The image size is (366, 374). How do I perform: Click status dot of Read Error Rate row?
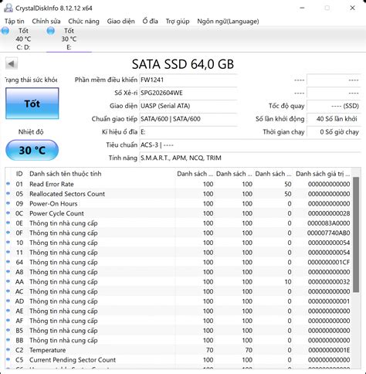point(8,184)
